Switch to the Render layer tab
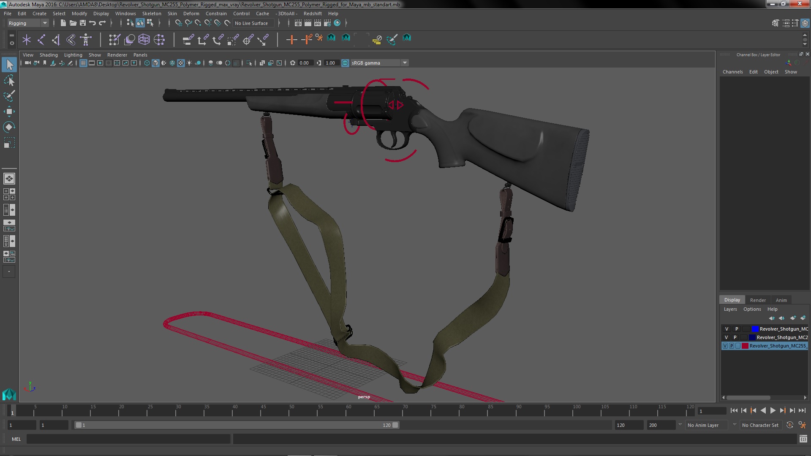This screenshot has width=811, height=456. (758, 300)
